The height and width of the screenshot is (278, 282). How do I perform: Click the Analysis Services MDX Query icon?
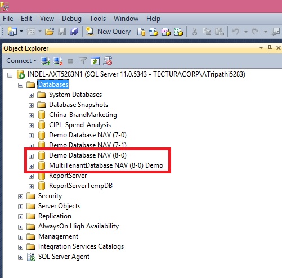[154, 32]
